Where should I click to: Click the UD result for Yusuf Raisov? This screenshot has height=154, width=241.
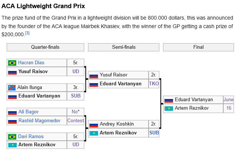[x=76, y=71]
